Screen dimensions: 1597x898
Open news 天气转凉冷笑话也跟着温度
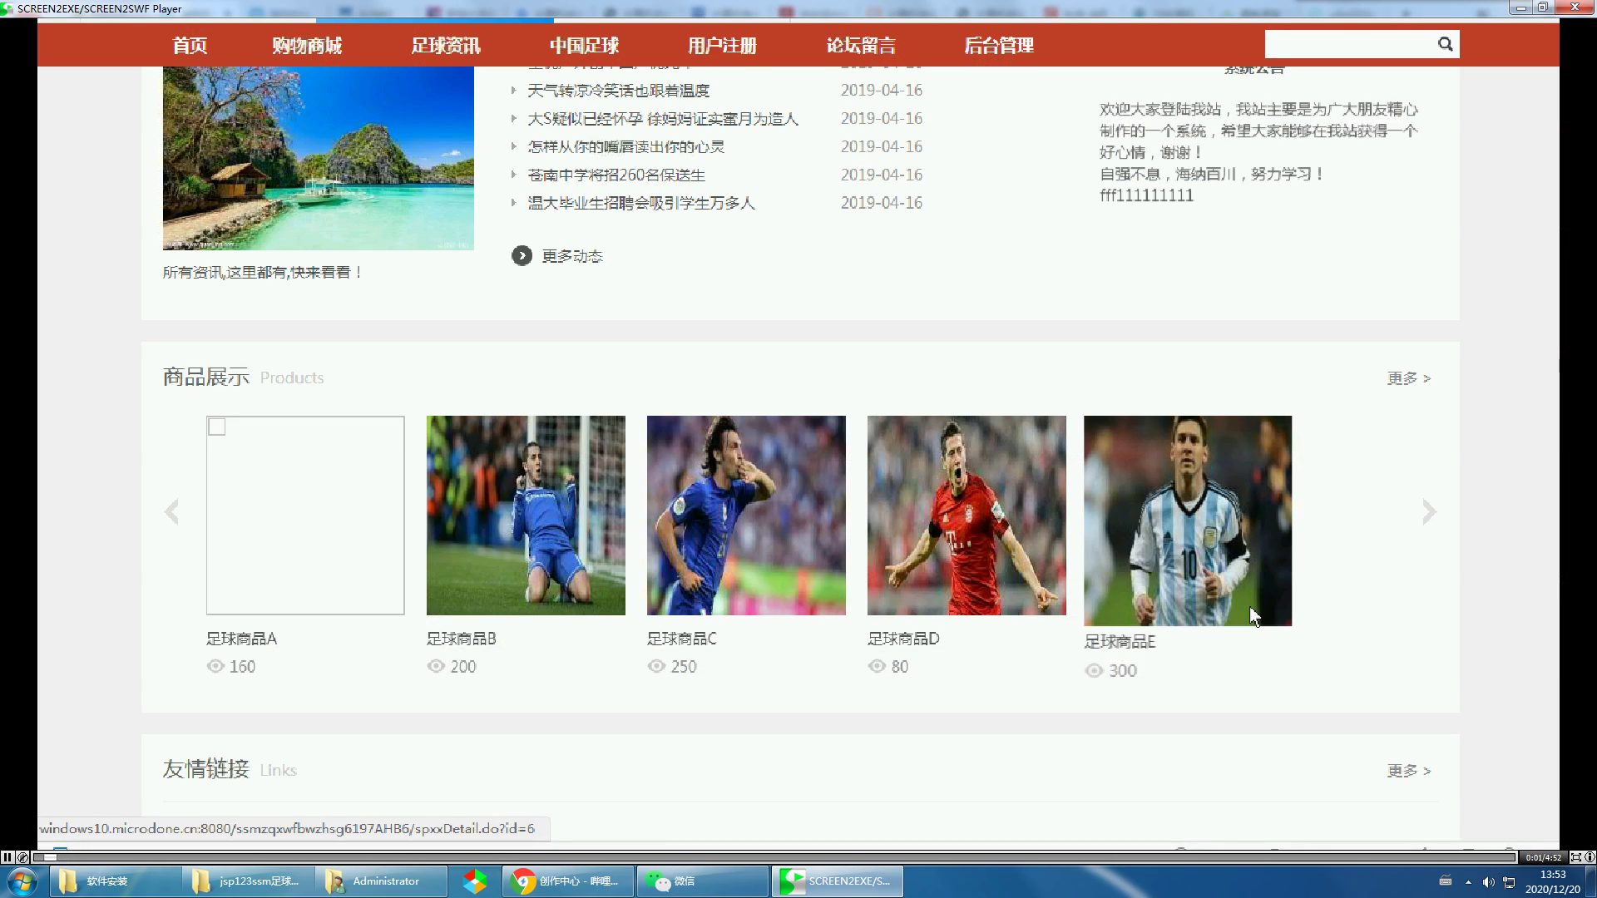618,91
